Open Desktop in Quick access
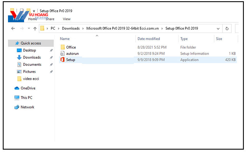The height and width of the screenshot is (153, 246). coord(29,50)
